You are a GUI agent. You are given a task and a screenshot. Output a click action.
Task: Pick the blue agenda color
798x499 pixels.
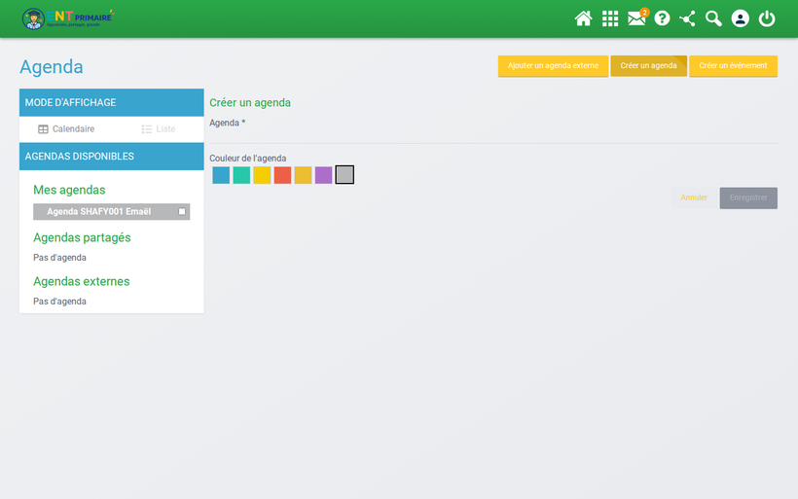[221, 175]
